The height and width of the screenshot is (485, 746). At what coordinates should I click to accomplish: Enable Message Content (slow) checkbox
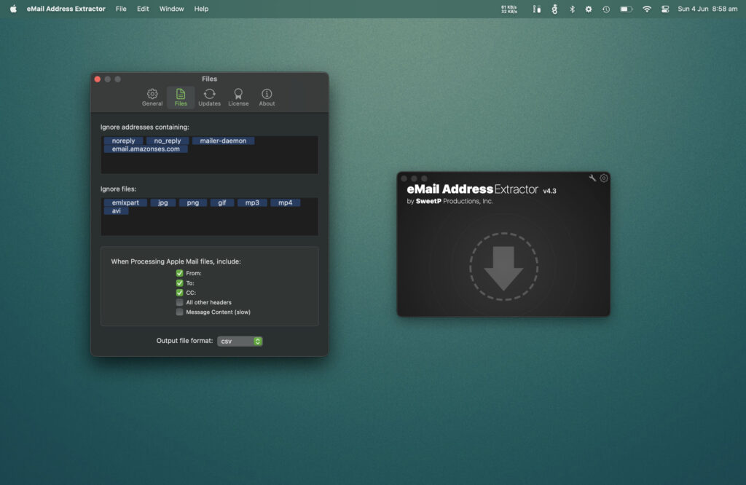click(179, 312)
